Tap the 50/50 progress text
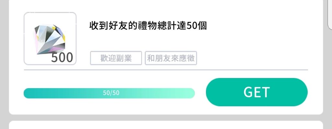Screen dimensions: 332x129 pyautogui.click(x=111, y=93)
